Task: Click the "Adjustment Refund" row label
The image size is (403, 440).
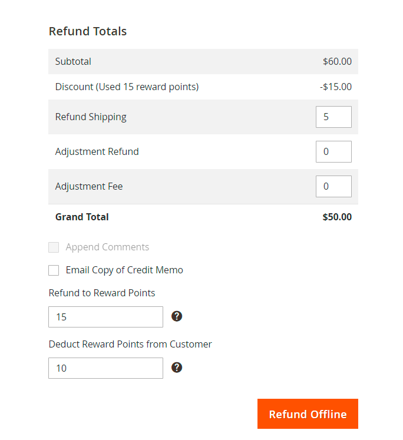Action: (x=97, y=151)
